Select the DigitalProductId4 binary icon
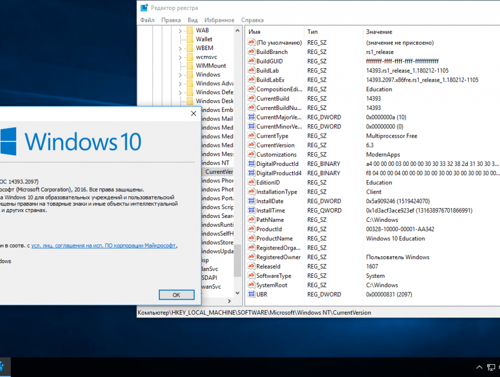This screenshot has width=500, height=377. coord(251,173)
